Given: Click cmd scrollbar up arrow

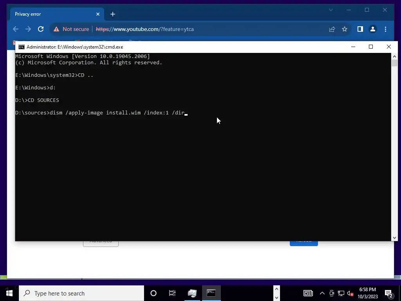Looking at the screenshot, I should coord(394,56).
